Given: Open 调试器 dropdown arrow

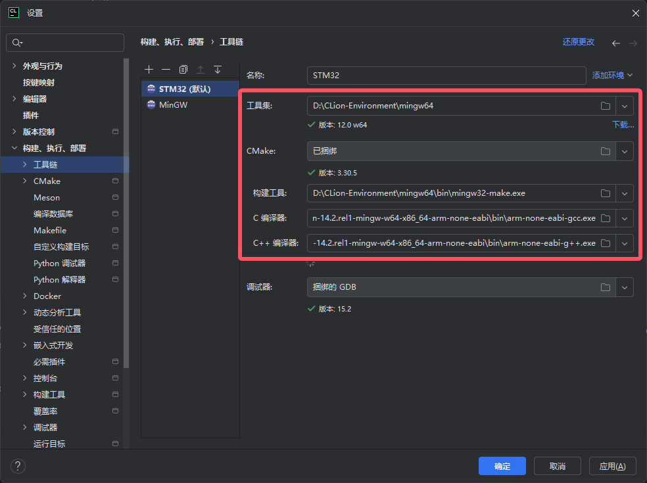Looking at the screenshot, I should pyautogui.click(x=625, y=287).
